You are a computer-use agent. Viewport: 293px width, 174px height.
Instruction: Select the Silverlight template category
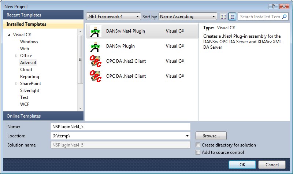point(30,90)
